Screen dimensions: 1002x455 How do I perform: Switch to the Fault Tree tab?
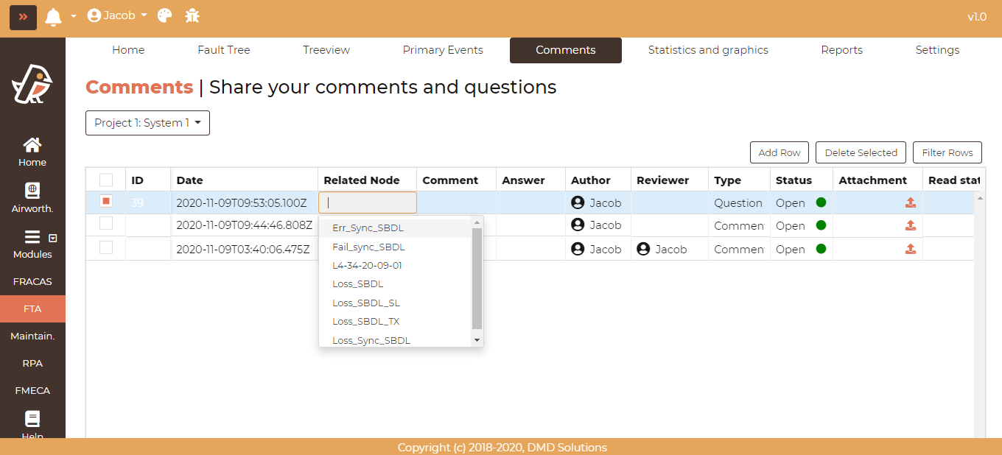(x=224, y=50)
